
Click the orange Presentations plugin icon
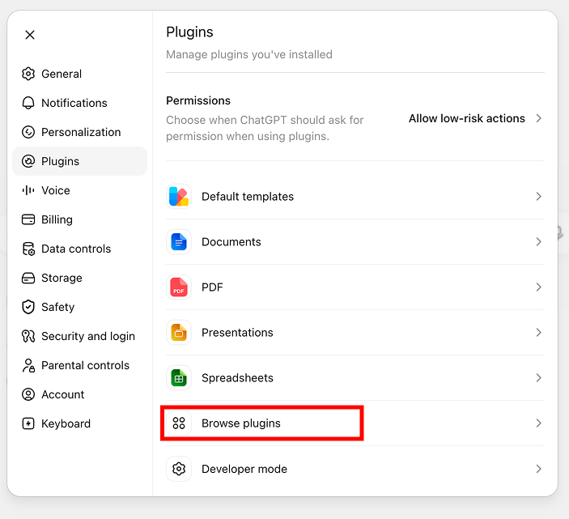pos(179,333)
